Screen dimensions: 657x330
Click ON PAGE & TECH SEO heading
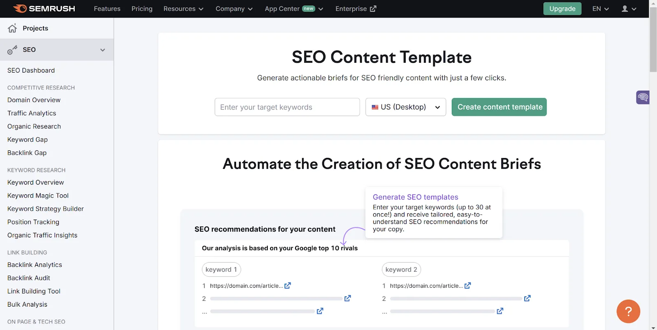tap(36, 322)
